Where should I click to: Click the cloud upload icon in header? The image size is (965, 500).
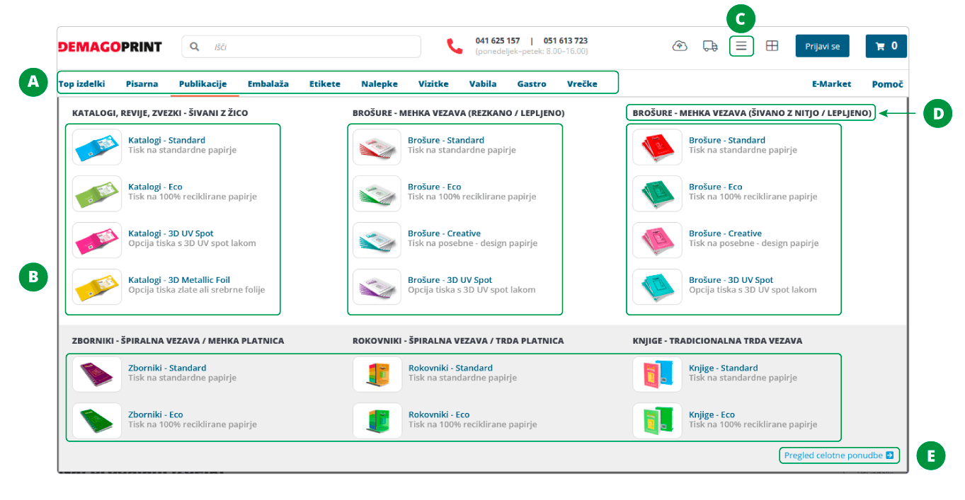[679, 46]
